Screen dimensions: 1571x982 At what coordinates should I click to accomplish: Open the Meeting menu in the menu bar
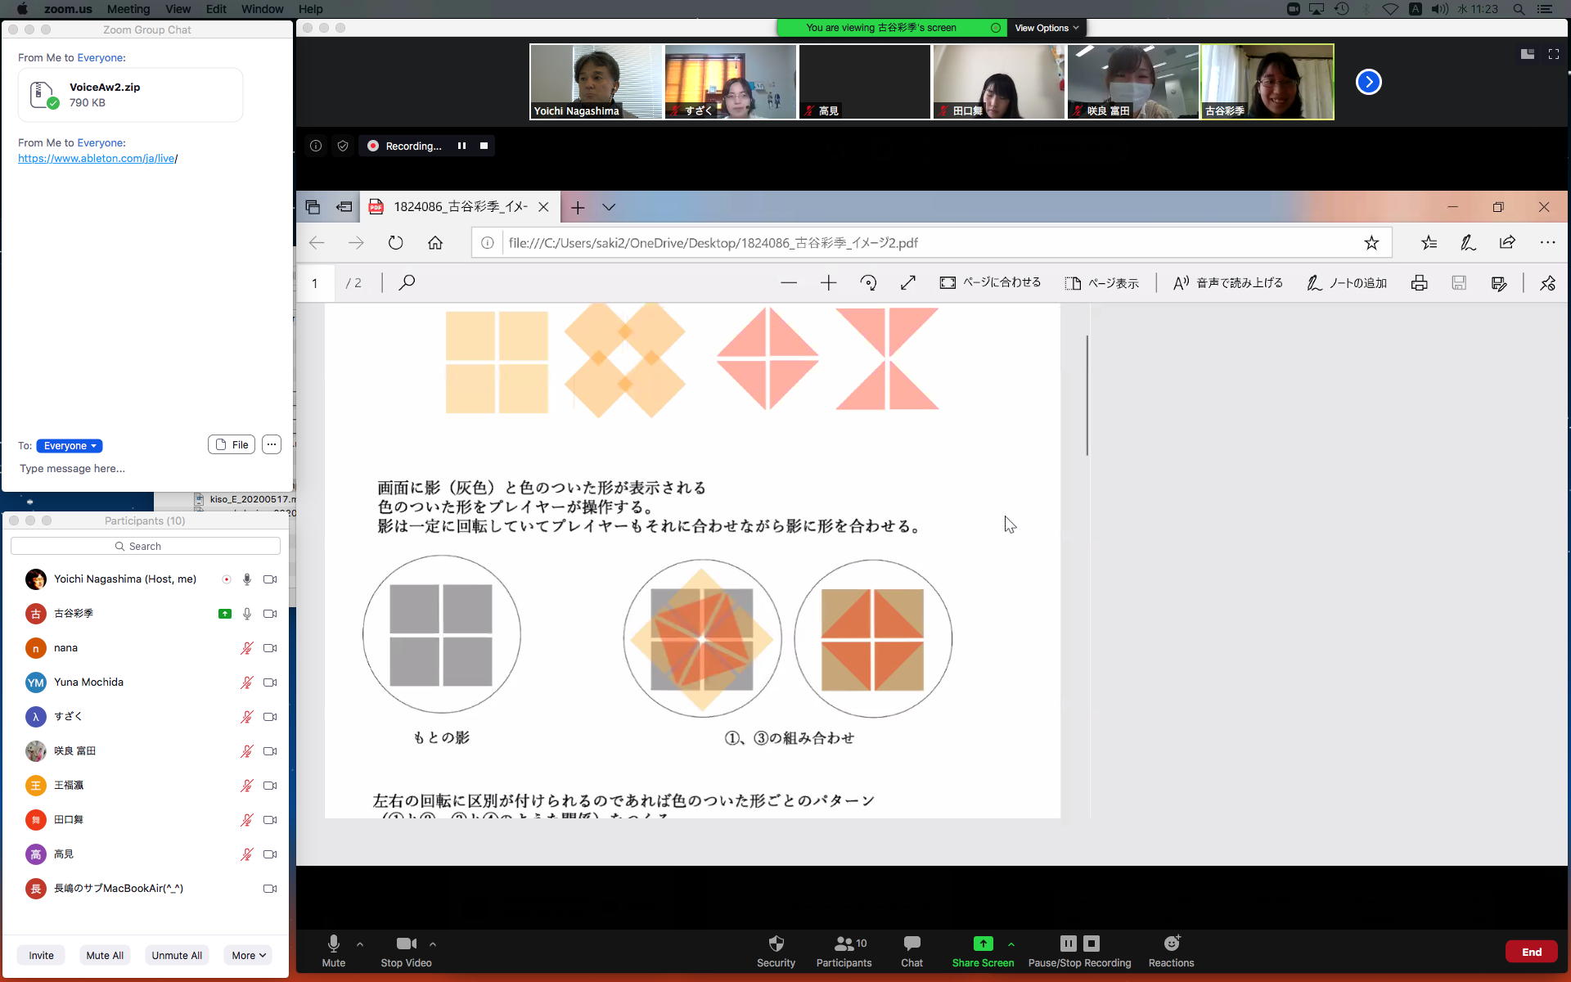coord(128,9)
